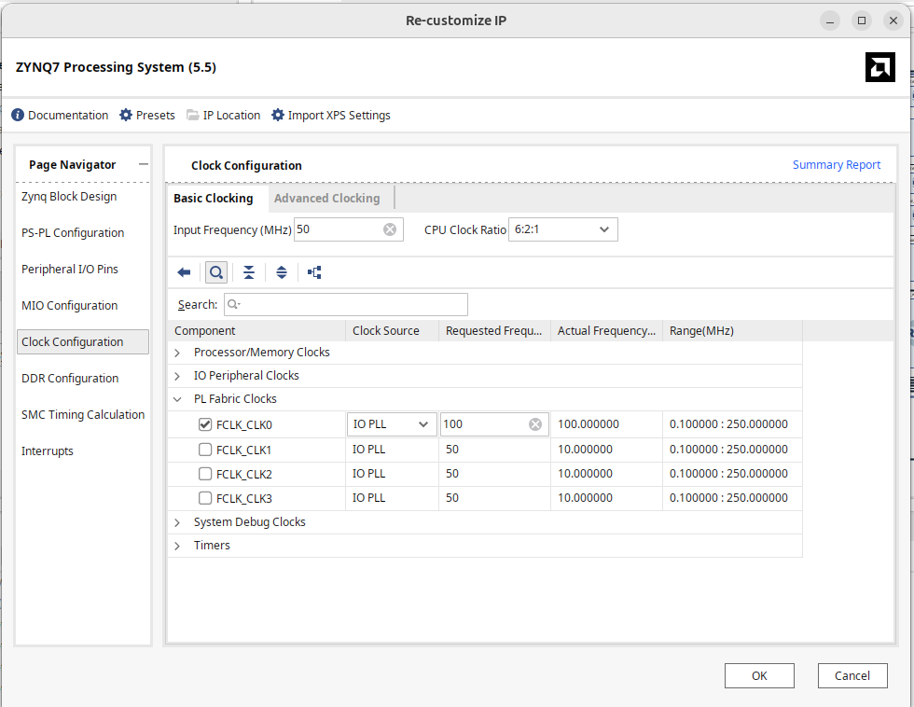Screen dimensions: 914x707
Task: Click the Input Frequency field
Action: pyautogui.click(x=338, y=229)
